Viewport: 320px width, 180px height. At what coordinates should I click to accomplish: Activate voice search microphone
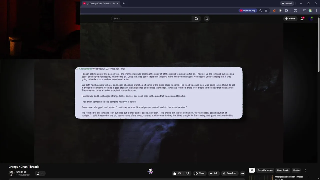coord(206,18)
